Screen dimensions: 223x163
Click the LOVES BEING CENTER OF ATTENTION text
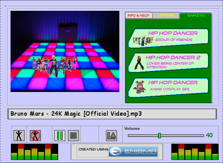170,65
